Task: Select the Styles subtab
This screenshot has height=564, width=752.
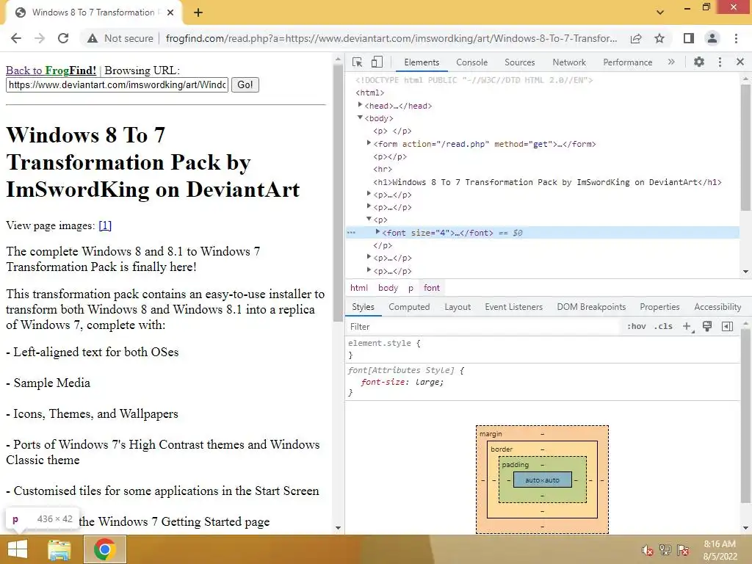Action: pos(363,307)
